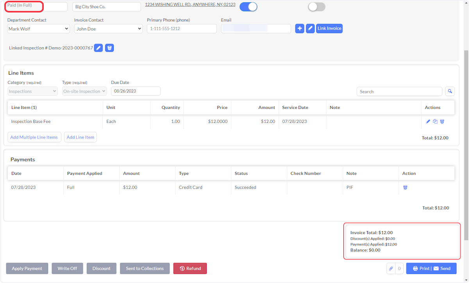The height and width of the screenshot is (283, 469).
Task: Click Sent to Collections button
Action: tap(145, 269)
